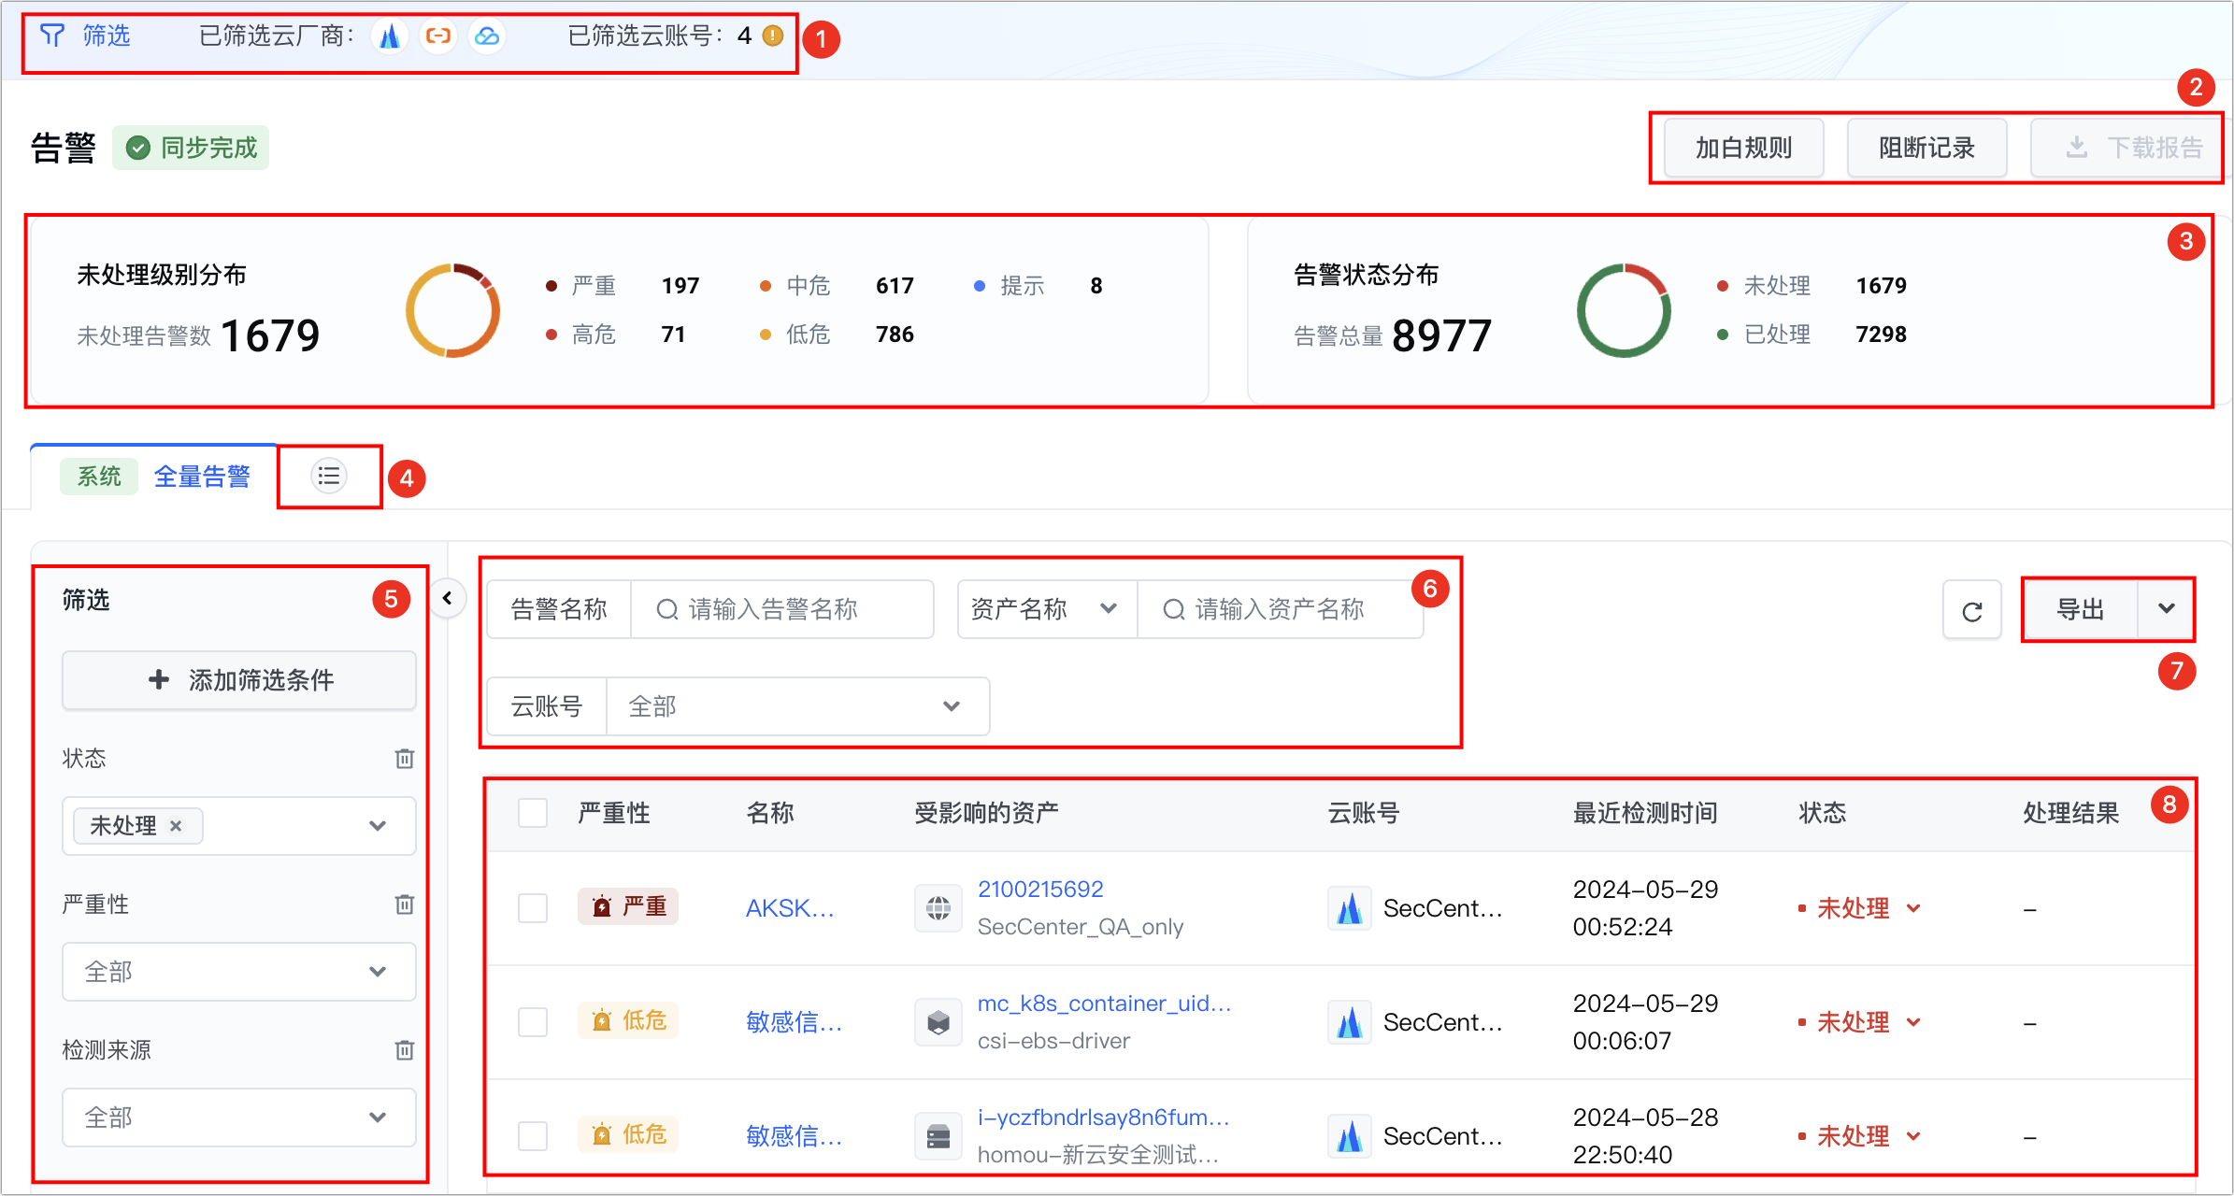
Task: Expand the 导出 button arrow menu
Action: click(2166, 609)
